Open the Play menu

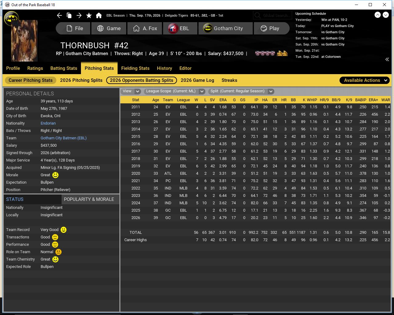click(x=271, y=28)
